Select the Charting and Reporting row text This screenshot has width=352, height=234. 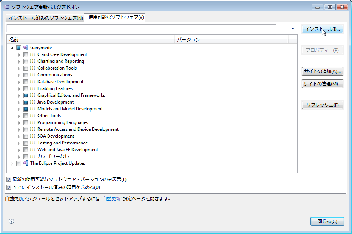pyautogui.click(x=61, y=61)
